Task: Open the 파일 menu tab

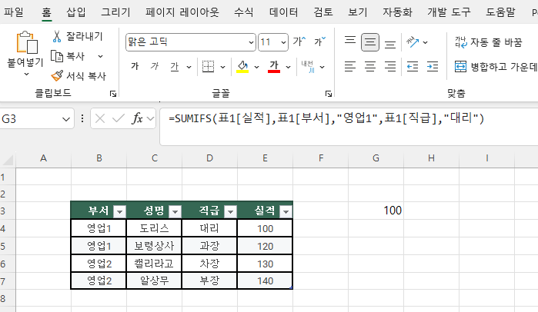Action: click(14, 12)
